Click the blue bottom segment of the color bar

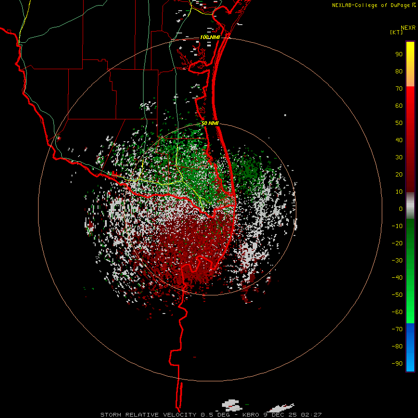tap(410, 347)
